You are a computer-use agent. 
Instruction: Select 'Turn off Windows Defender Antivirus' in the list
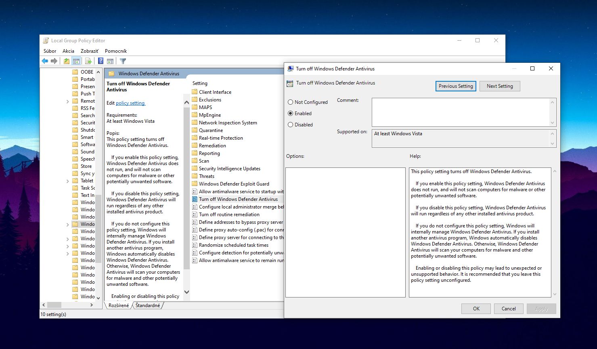tap(238, 199)
